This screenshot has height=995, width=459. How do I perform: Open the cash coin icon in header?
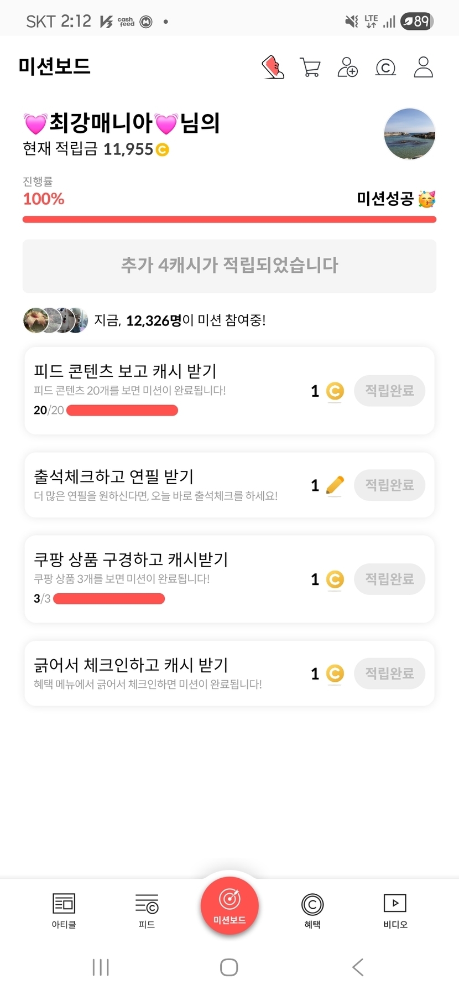(x=385, y=68)
